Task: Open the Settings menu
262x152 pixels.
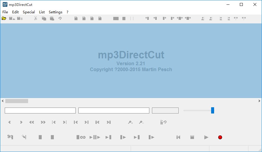Action: pyautogui.click(x=56, y=12)
